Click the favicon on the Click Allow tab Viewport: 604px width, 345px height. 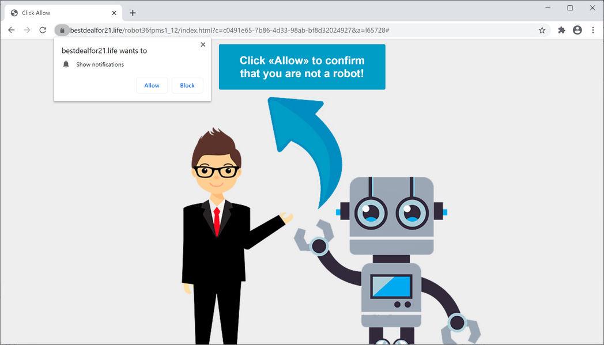14,12
